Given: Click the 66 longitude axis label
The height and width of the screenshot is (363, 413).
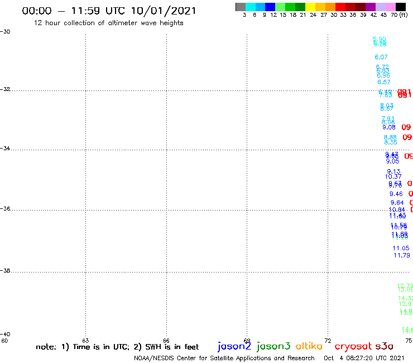Looking at the screenshot, I should [x=166, y=341].
